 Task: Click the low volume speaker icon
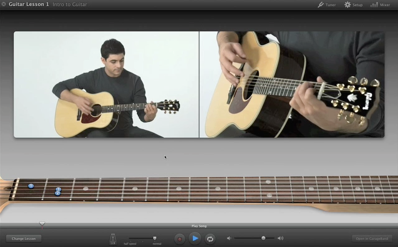tap(229, 238)
